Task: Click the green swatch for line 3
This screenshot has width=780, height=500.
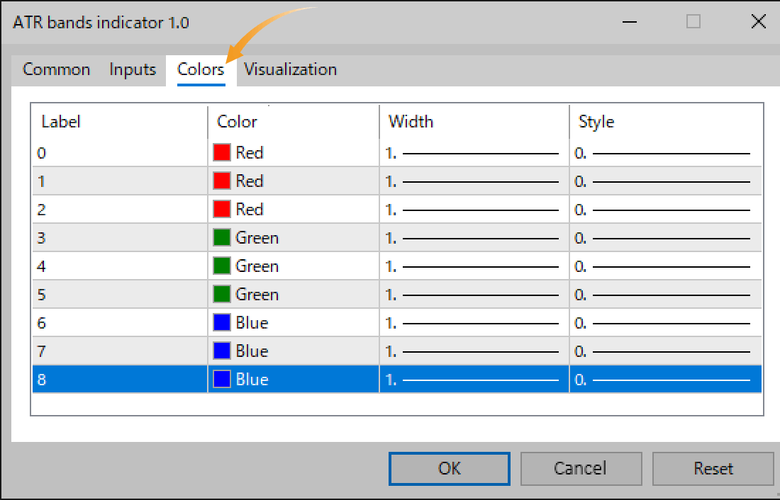Action: pos(223,237)
